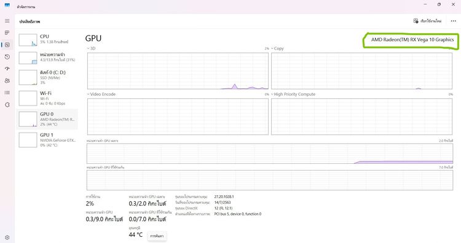This screenshot has width=461, height=243.
Task: Open Task Manager settings gear
Action: coord(7,237)
